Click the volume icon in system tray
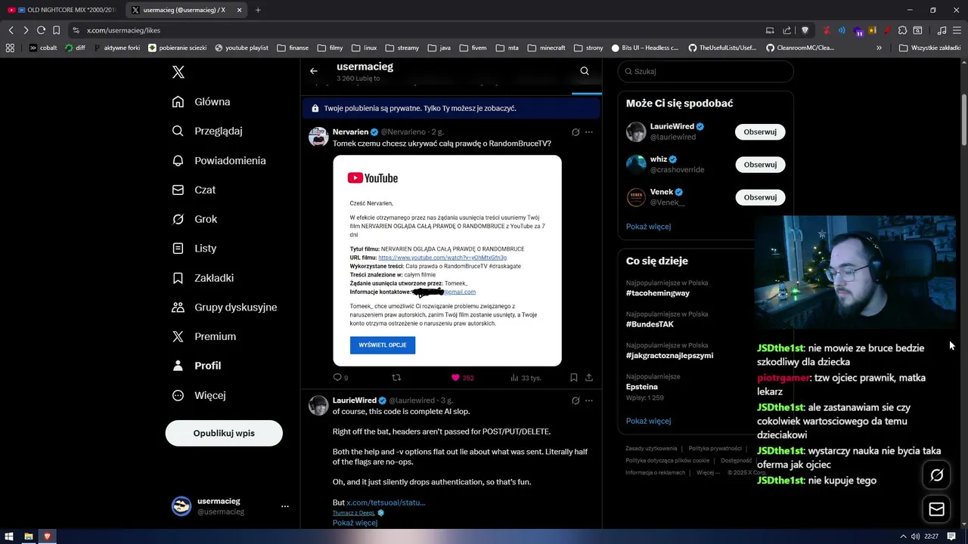The width and height of the screenshot is (968, 544). coord(915,536)
